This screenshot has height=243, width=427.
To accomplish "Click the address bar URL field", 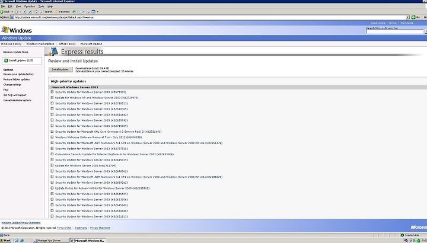I will pyautogui.click(x=210, y=17).
